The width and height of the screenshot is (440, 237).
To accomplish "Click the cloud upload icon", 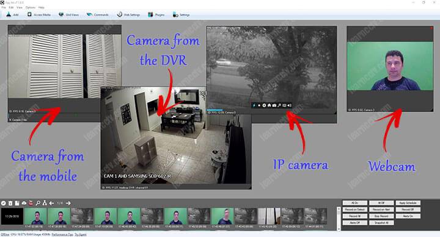I will tap(24, 203).
